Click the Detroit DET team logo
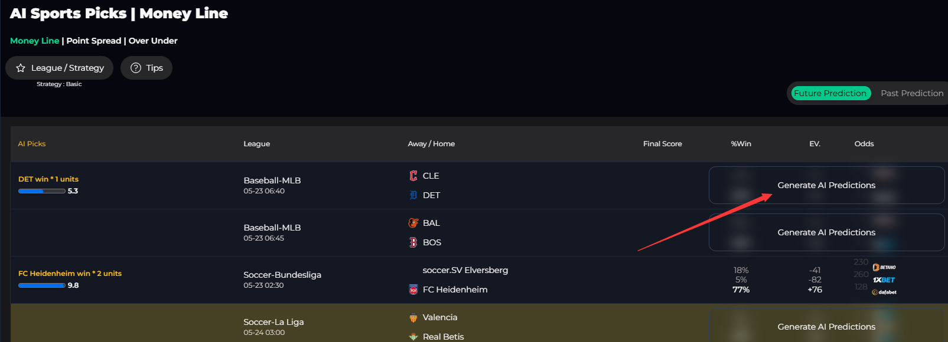Viewport: 948px width, 342px height. pos(413,195)
